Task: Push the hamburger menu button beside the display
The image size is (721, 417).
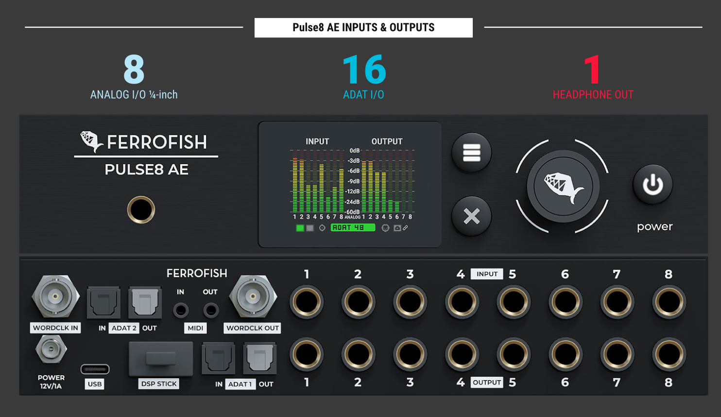Action: 471,153
